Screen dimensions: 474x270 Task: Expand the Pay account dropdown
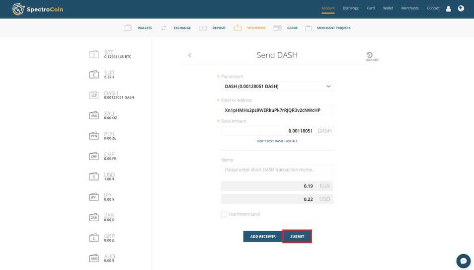(x=277, y=86)
